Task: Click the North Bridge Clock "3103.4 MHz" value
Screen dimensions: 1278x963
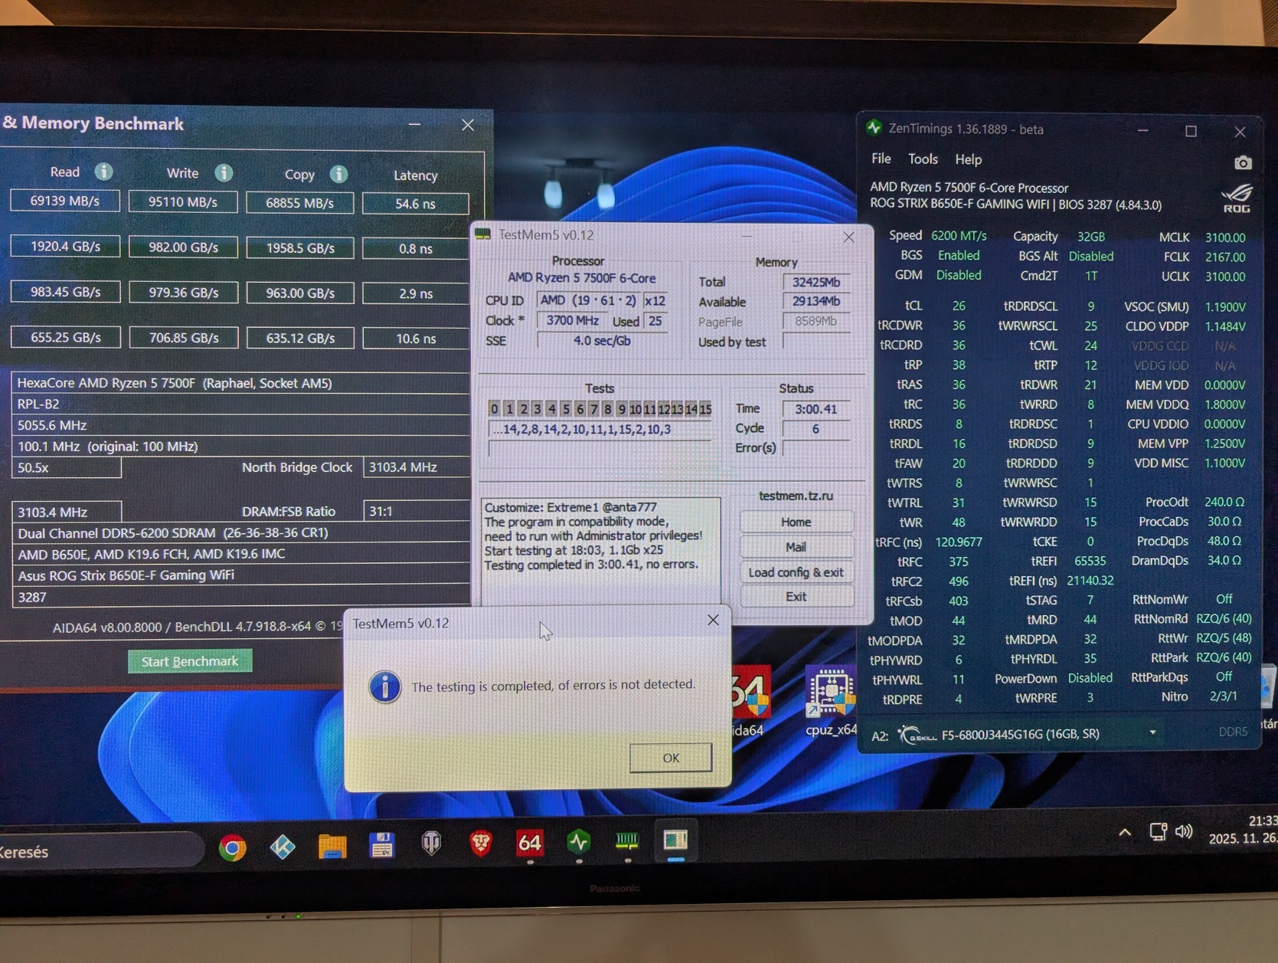Action: pyautogui.click(x=417, y=467)
